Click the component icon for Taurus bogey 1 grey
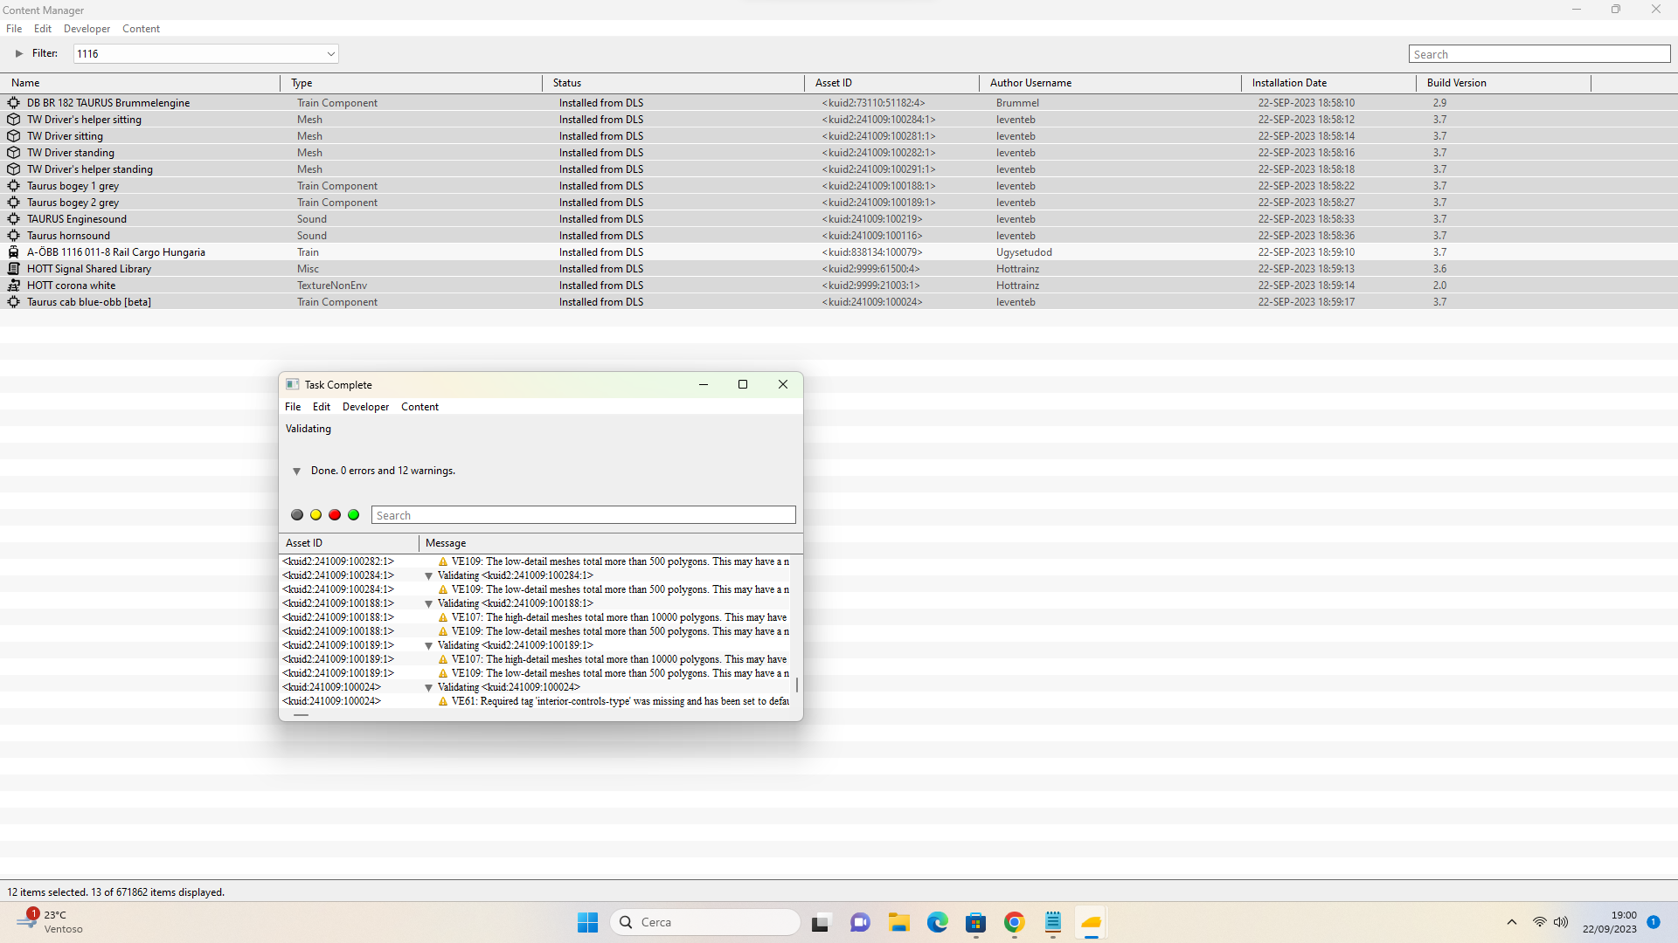The width and height of the screenshot is (1678, 943). pyautogui.click(x=14, y=186)
